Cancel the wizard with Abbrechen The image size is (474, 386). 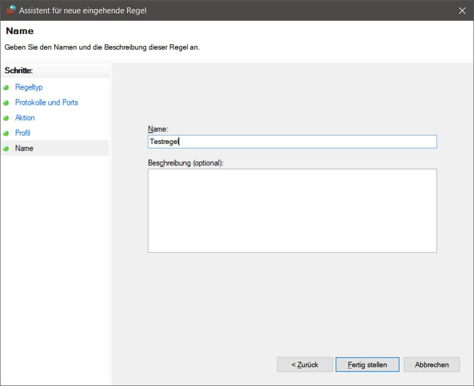[x=431, y=365]
